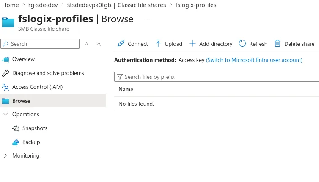Click the Backup cloud icon
The width and height of the screenshot is (319, 182).
click(16, 142)
